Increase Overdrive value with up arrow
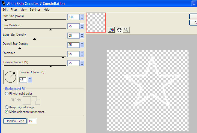The image size is (197, 133). [82, 53]
